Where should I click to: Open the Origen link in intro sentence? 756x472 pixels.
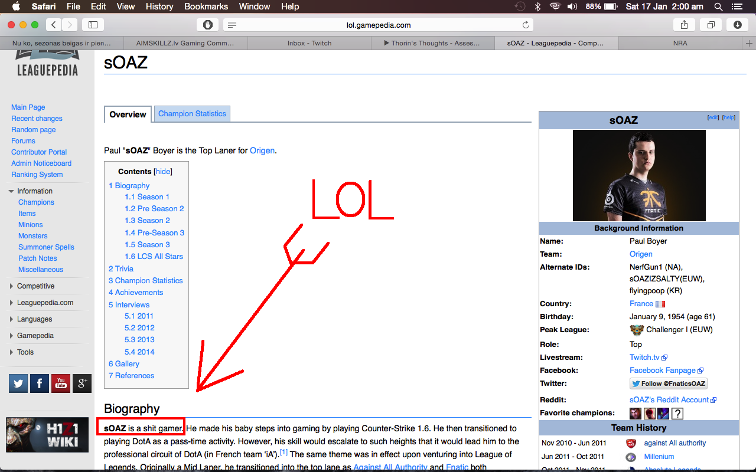[x=262, y=150]
